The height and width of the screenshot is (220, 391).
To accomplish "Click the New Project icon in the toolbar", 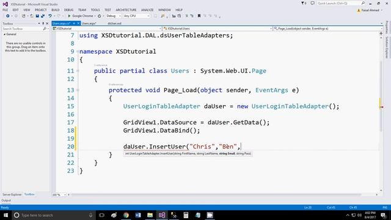I will tap(24, 16).
